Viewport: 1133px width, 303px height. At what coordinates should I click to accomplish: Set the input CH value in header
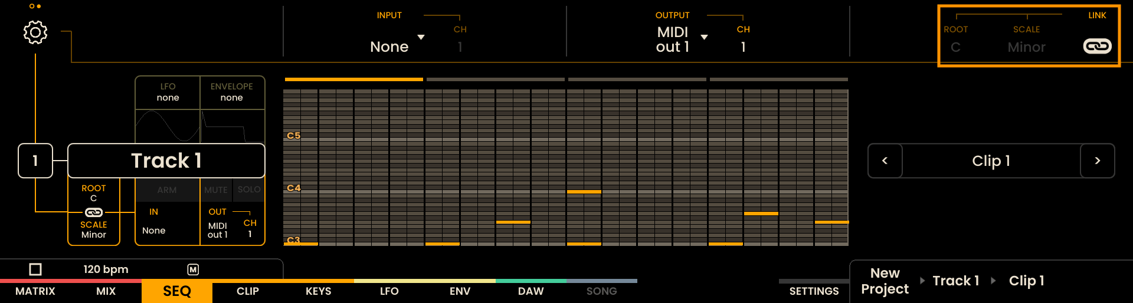tap(460, 47)
